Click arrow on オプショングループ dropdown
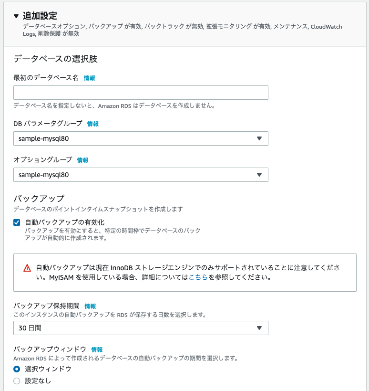This screenshot has height=391, width=369. (x=259, y=175)
